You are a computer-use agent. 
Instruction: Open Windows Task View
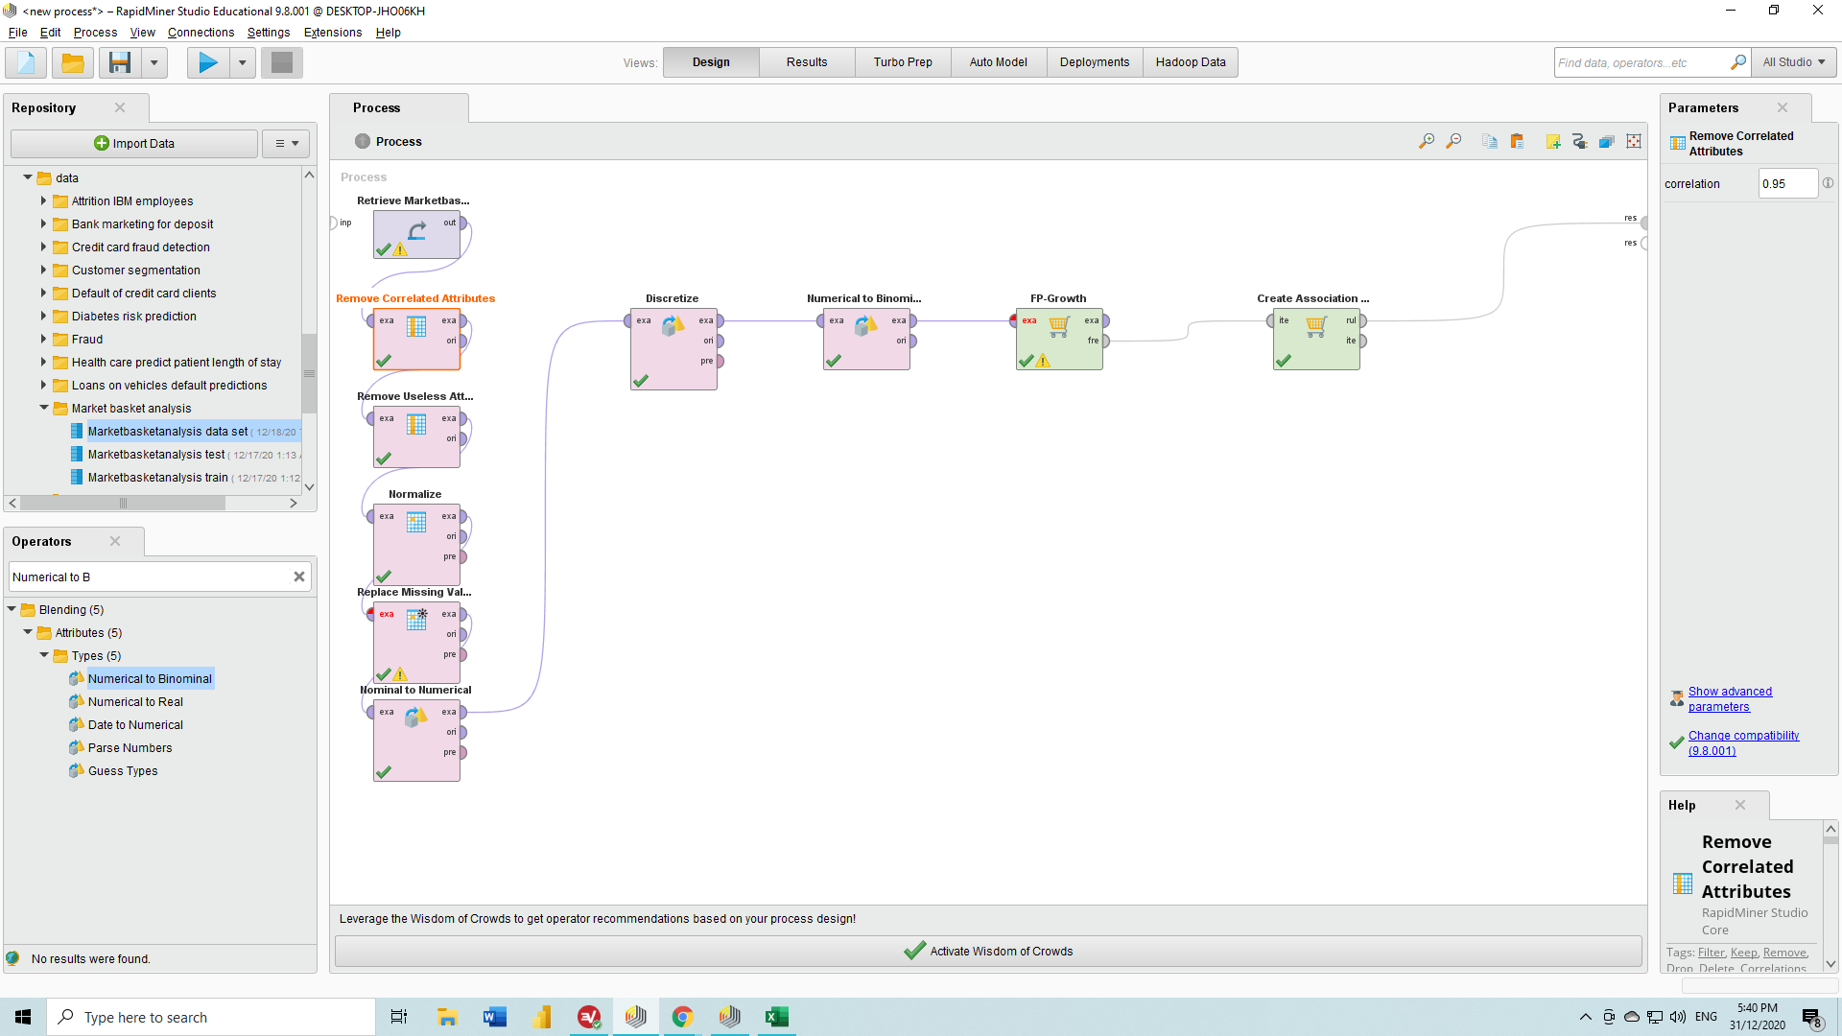[x=399, y=1017]
